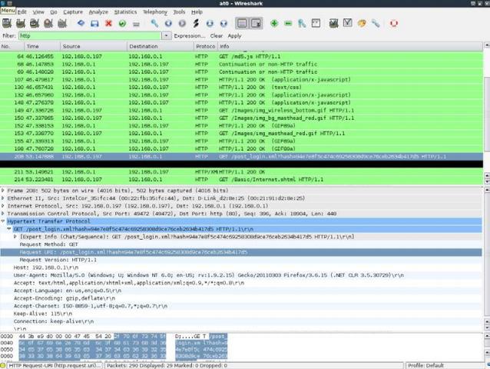
Task: Open the Tools menu
Action: click(179, 12)
